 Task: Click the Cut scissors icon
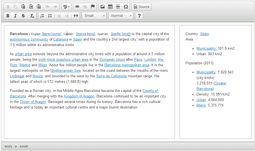pos(8,7)
